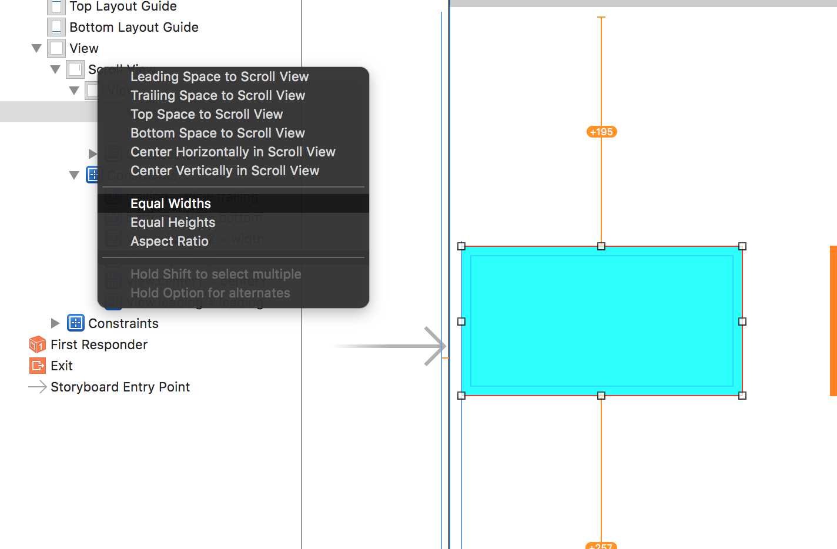The height and width of the screenshot is (549, 837).
Task: Click the First Responder cube icon
Action: click(x=38, y=344)
